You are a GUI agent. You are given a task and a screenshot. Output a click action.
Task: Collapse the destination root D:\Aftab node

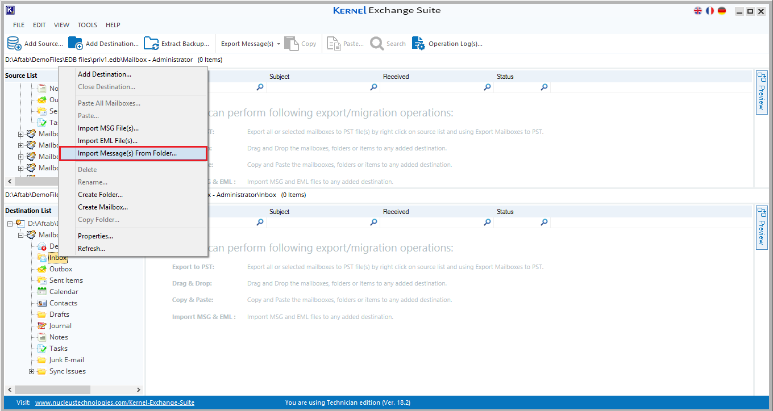pyautogui.click(x=10, y=224)
